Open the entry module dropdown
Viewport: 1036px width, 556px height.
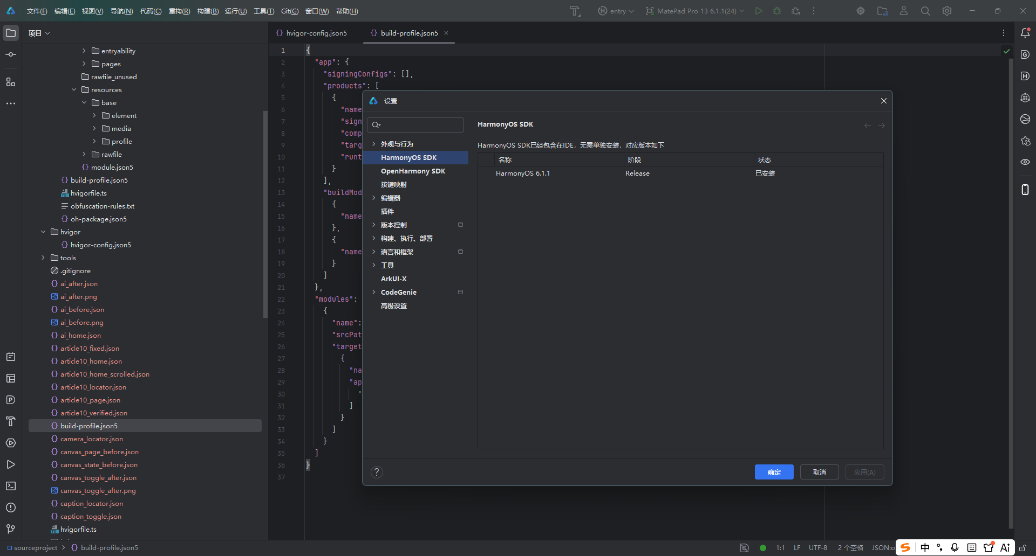pos(616,11)
